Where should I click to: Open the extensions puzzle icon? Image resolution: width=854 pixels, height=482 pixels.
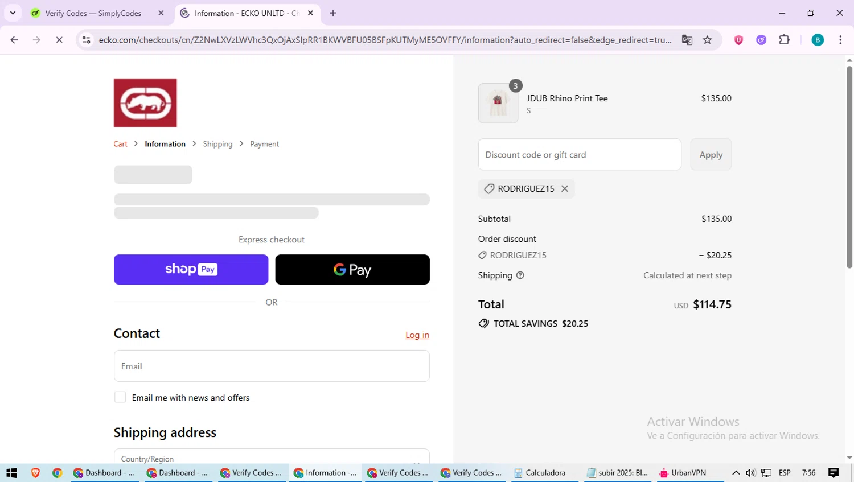tap(785, 40)
